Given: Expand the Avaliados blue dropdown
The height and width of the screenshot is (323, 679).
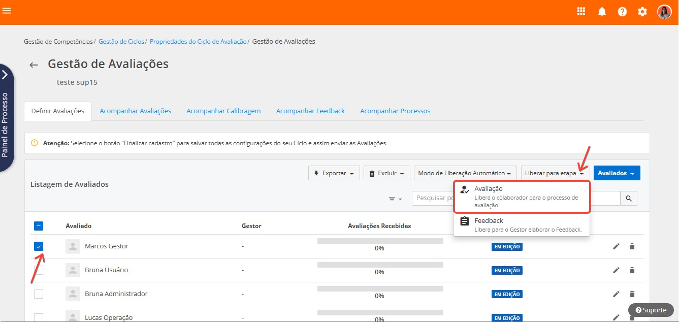Looking at the screenshot, I should pyautogui.click(x=617, y=173).
